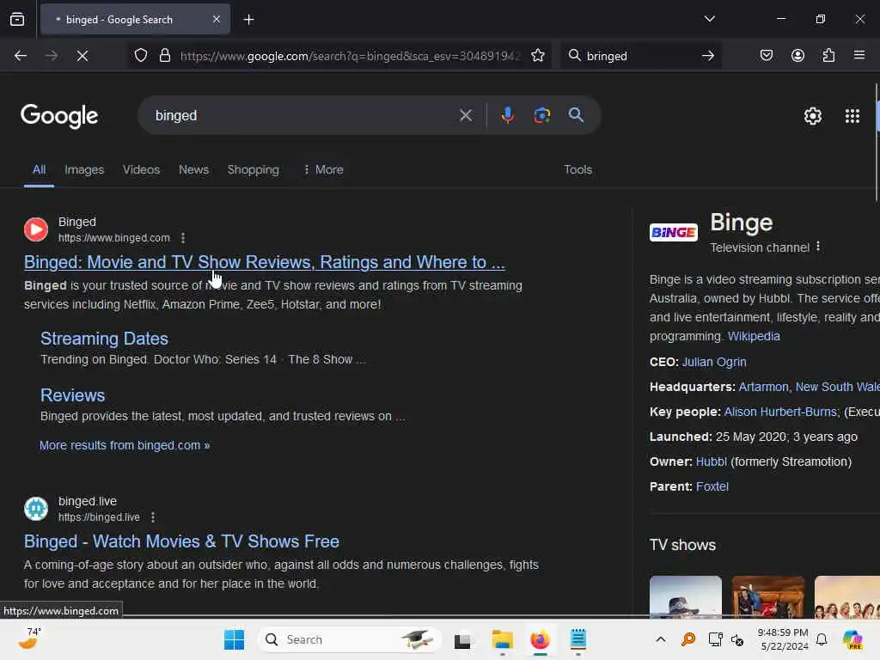The height and width of the screenshot is (660, 880).
Task: Open the Windows Start menu
Action: click(x=234, y=639)
